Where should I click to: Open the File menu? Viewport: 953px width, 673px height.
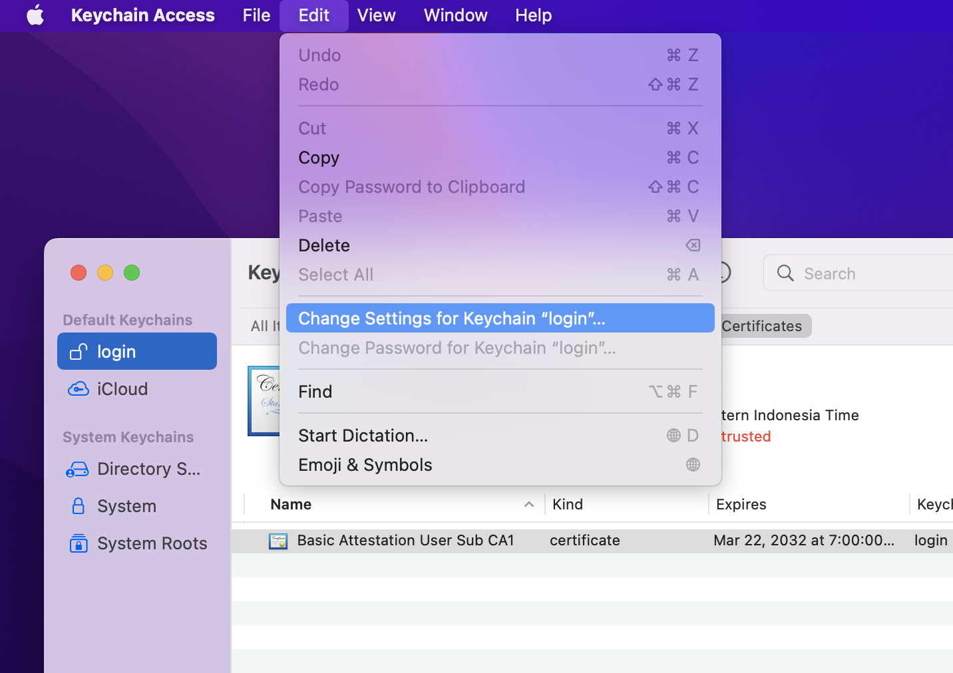coord(256,15)
